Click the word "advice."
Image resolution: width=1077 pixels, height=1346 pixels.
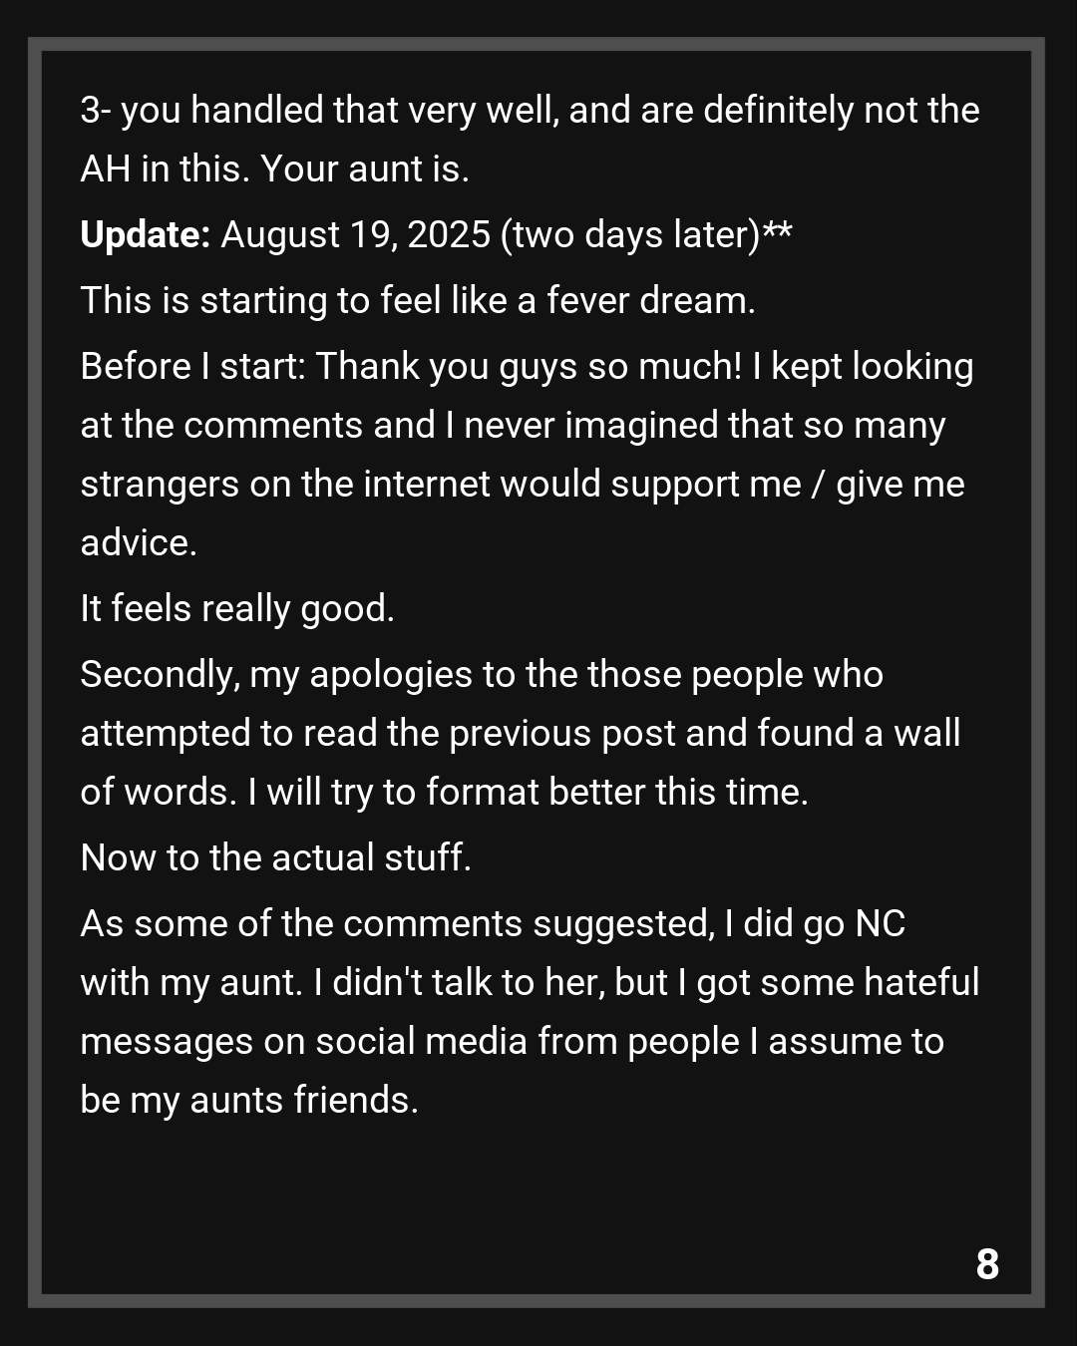139,543
